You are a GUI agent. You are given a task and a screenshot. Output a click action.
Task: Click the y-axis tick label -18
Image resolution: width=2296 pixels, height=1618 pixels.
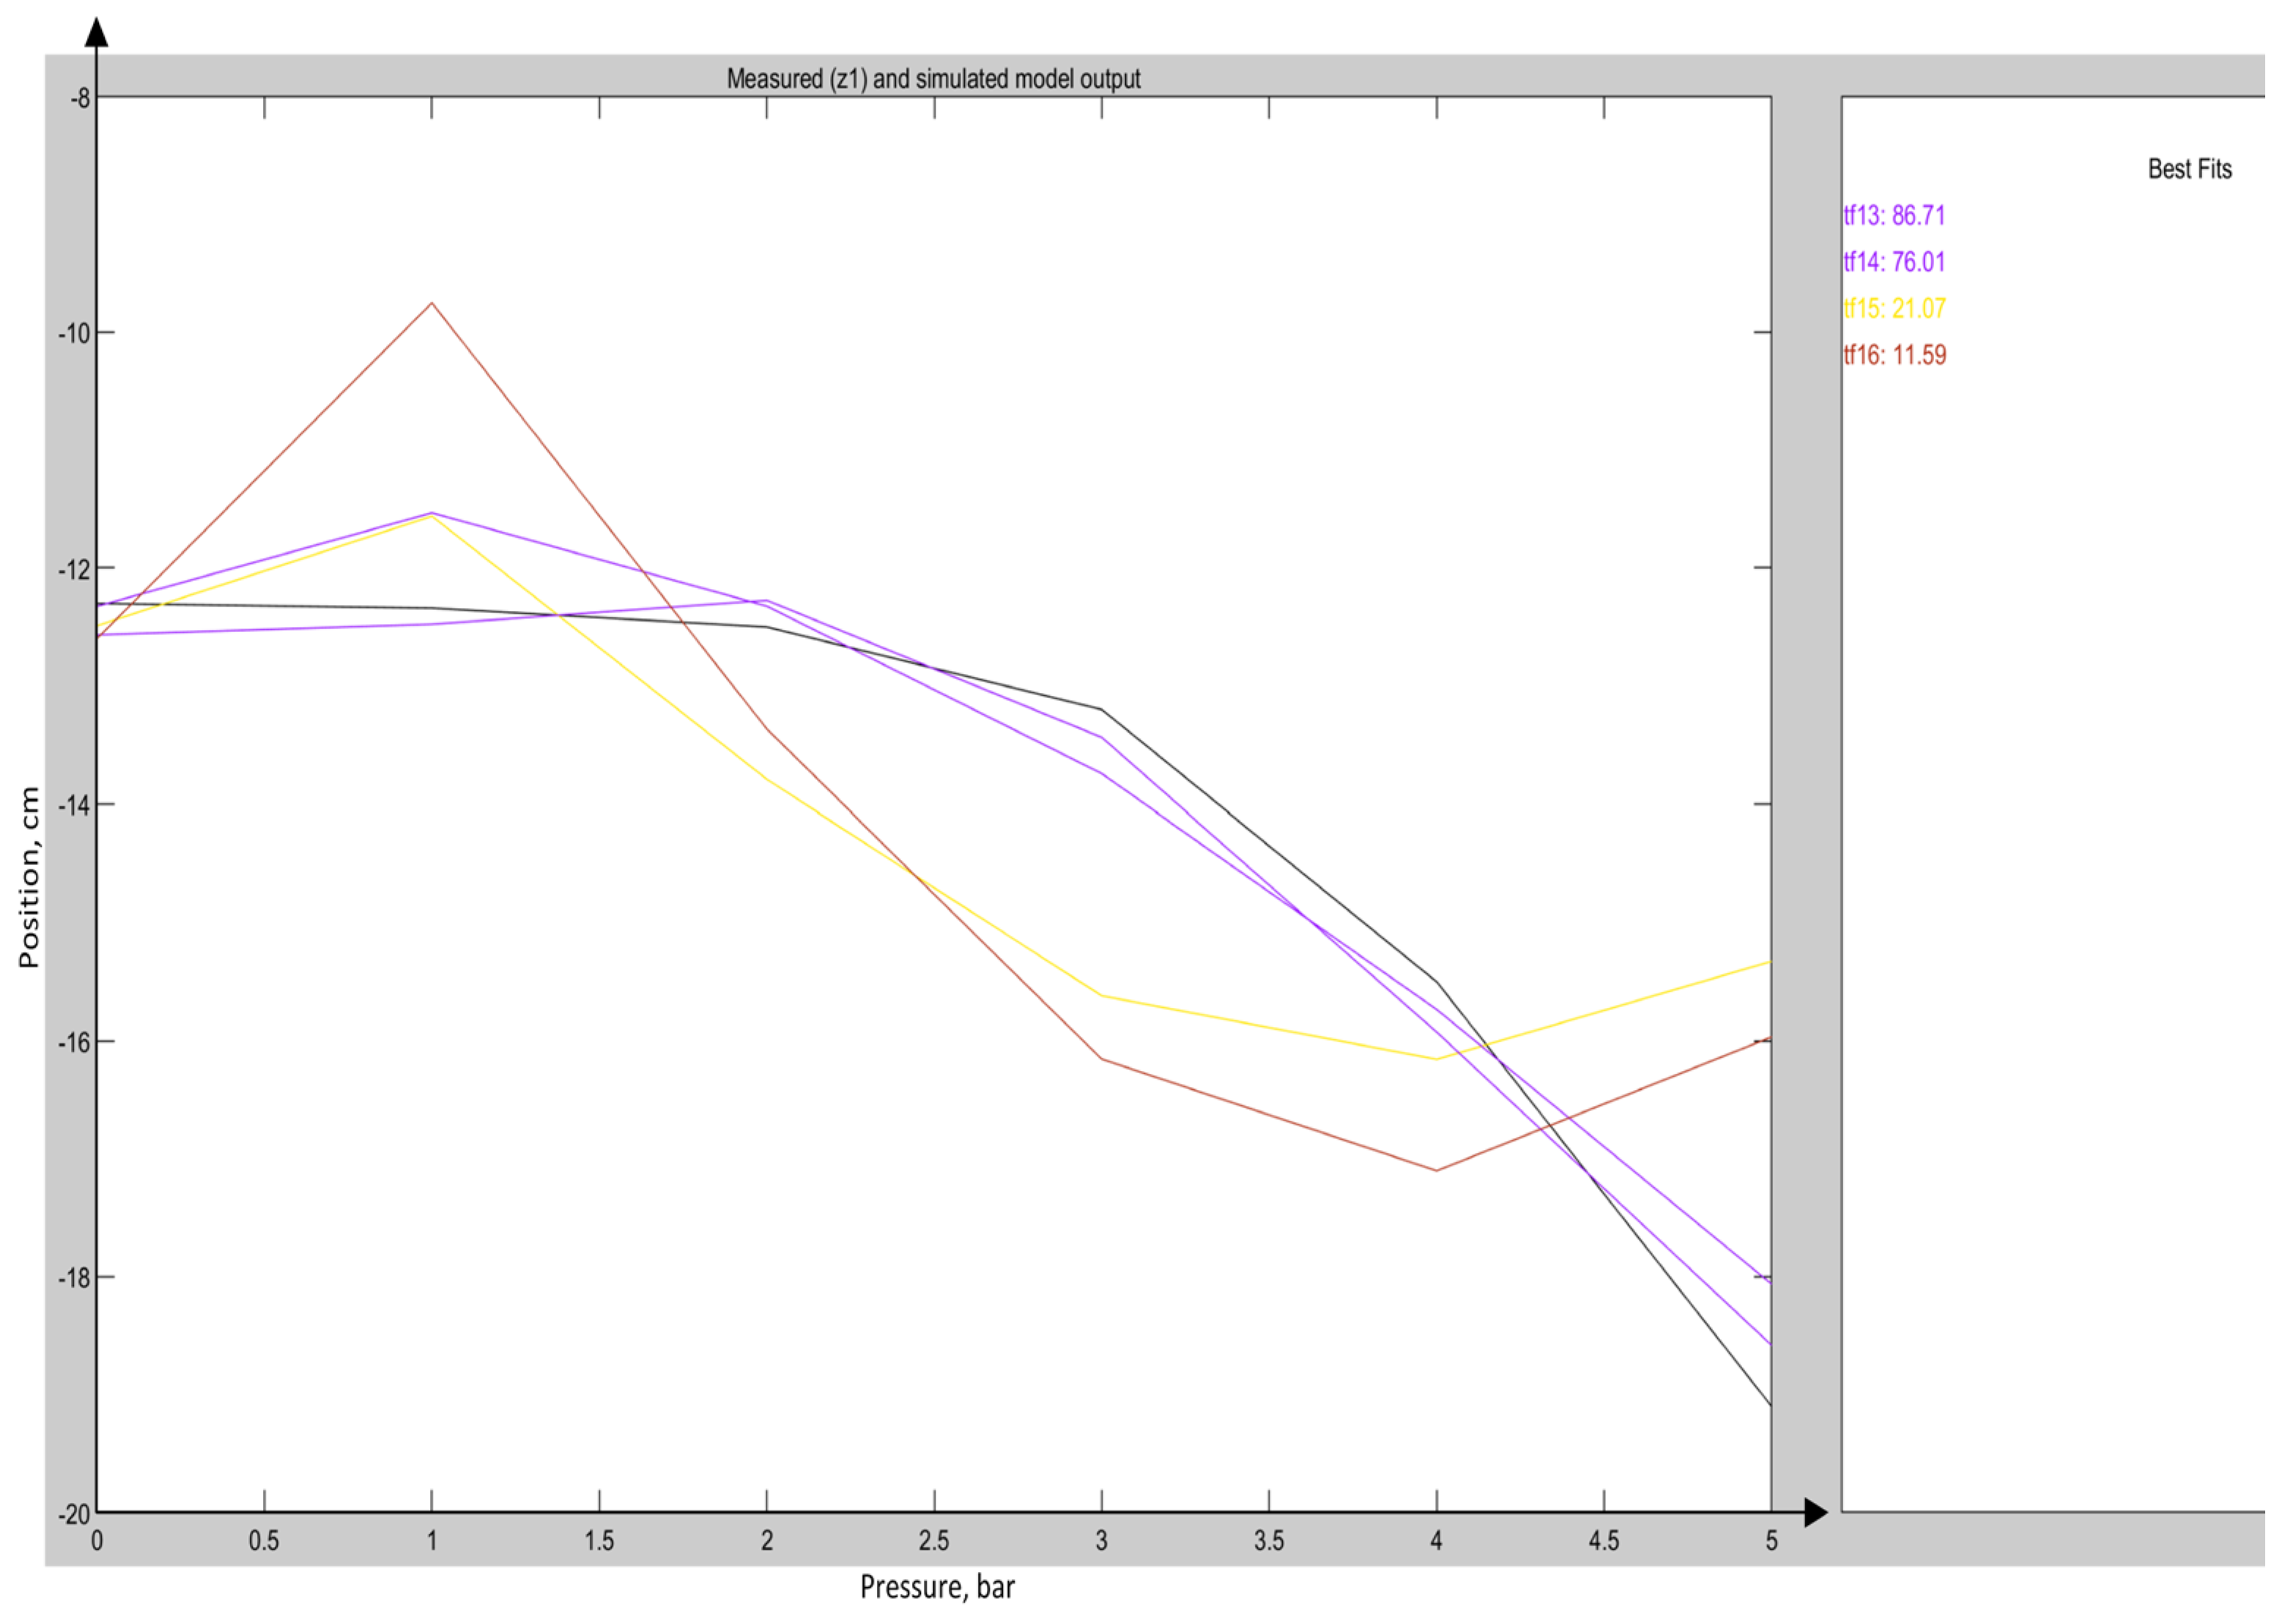73,1278
